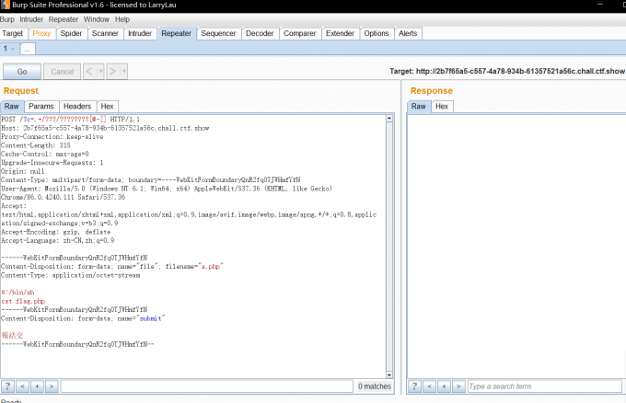Click the request vertical scrollbar track
Image resolution: width=626 pixels, height=403 pixels.
pos(389,247)
